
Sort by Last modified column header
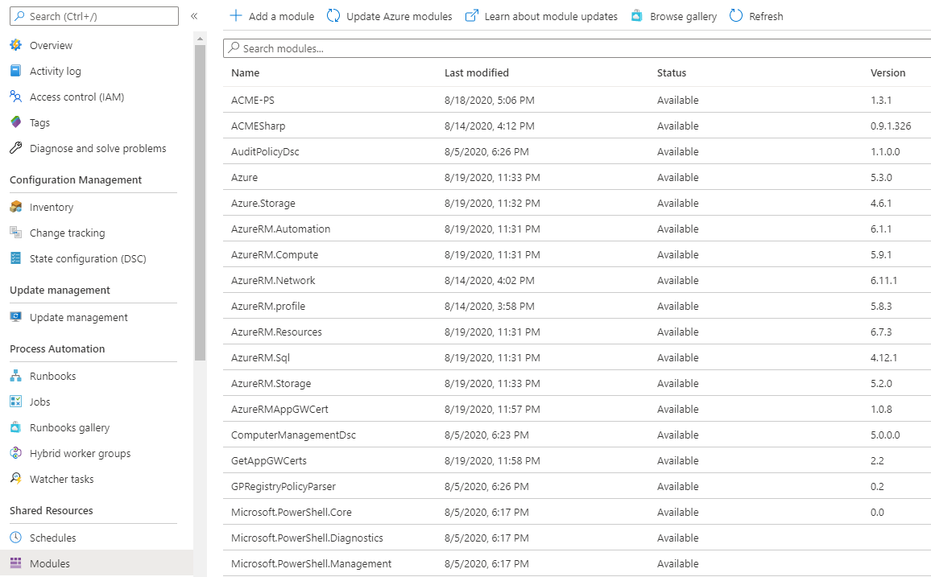[x=476, y=72]
